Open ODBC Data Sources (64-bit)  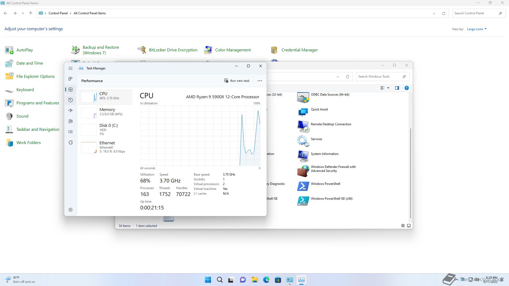tap(323, 97)
